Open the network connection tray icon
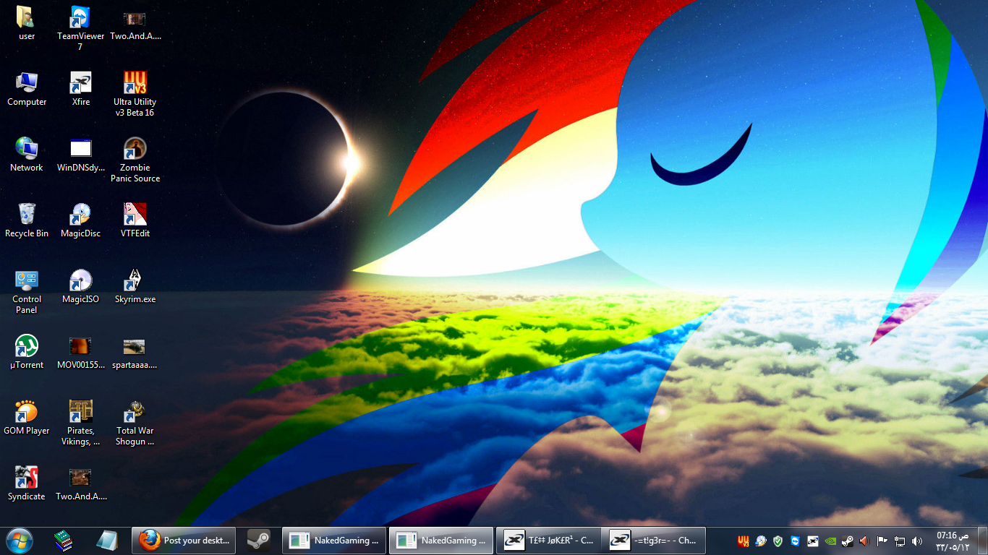 pos(900,541)
